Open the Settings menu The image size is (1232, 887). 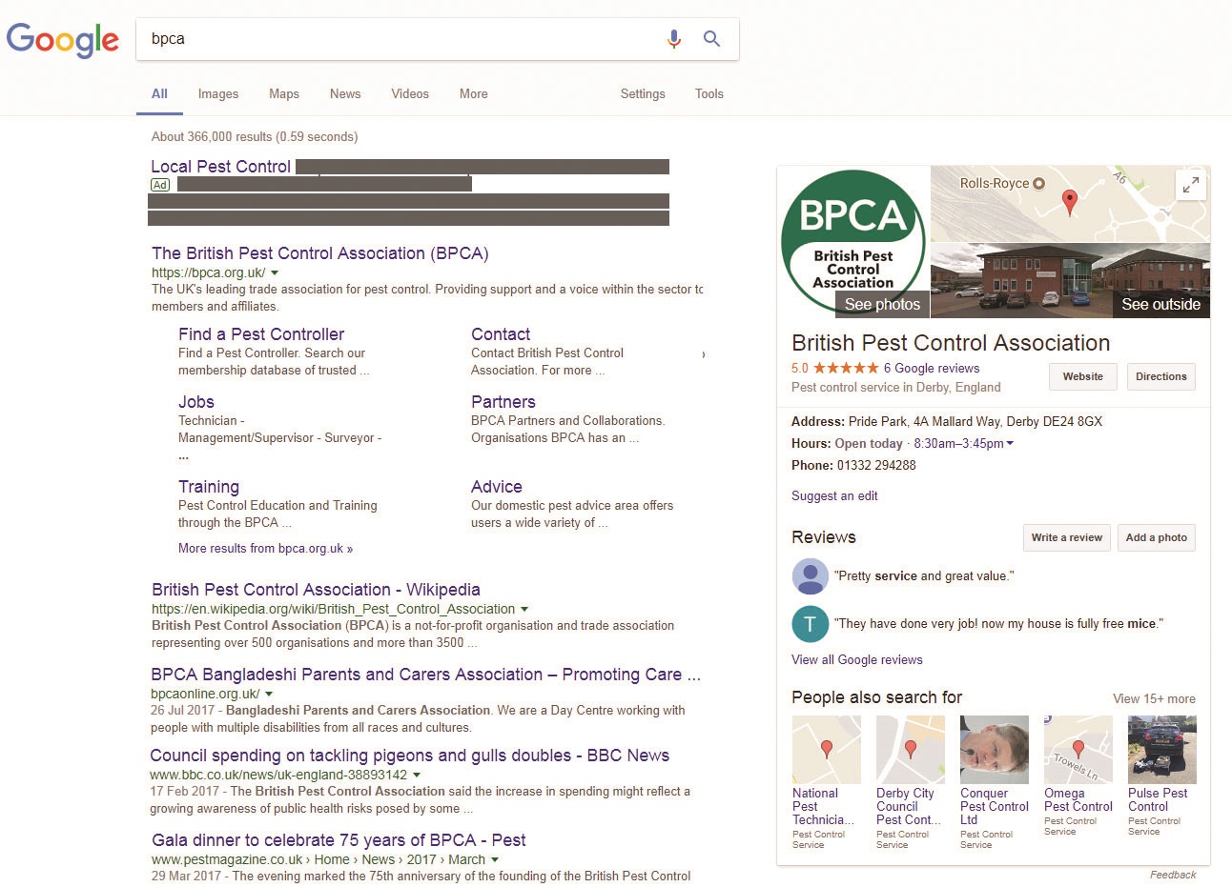pyautogui.click(x=643, y=93)
